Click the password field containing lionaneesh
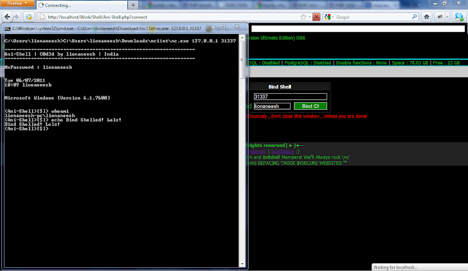The height and width of the screenshot is (271, 468). click(x=272, y=106)
